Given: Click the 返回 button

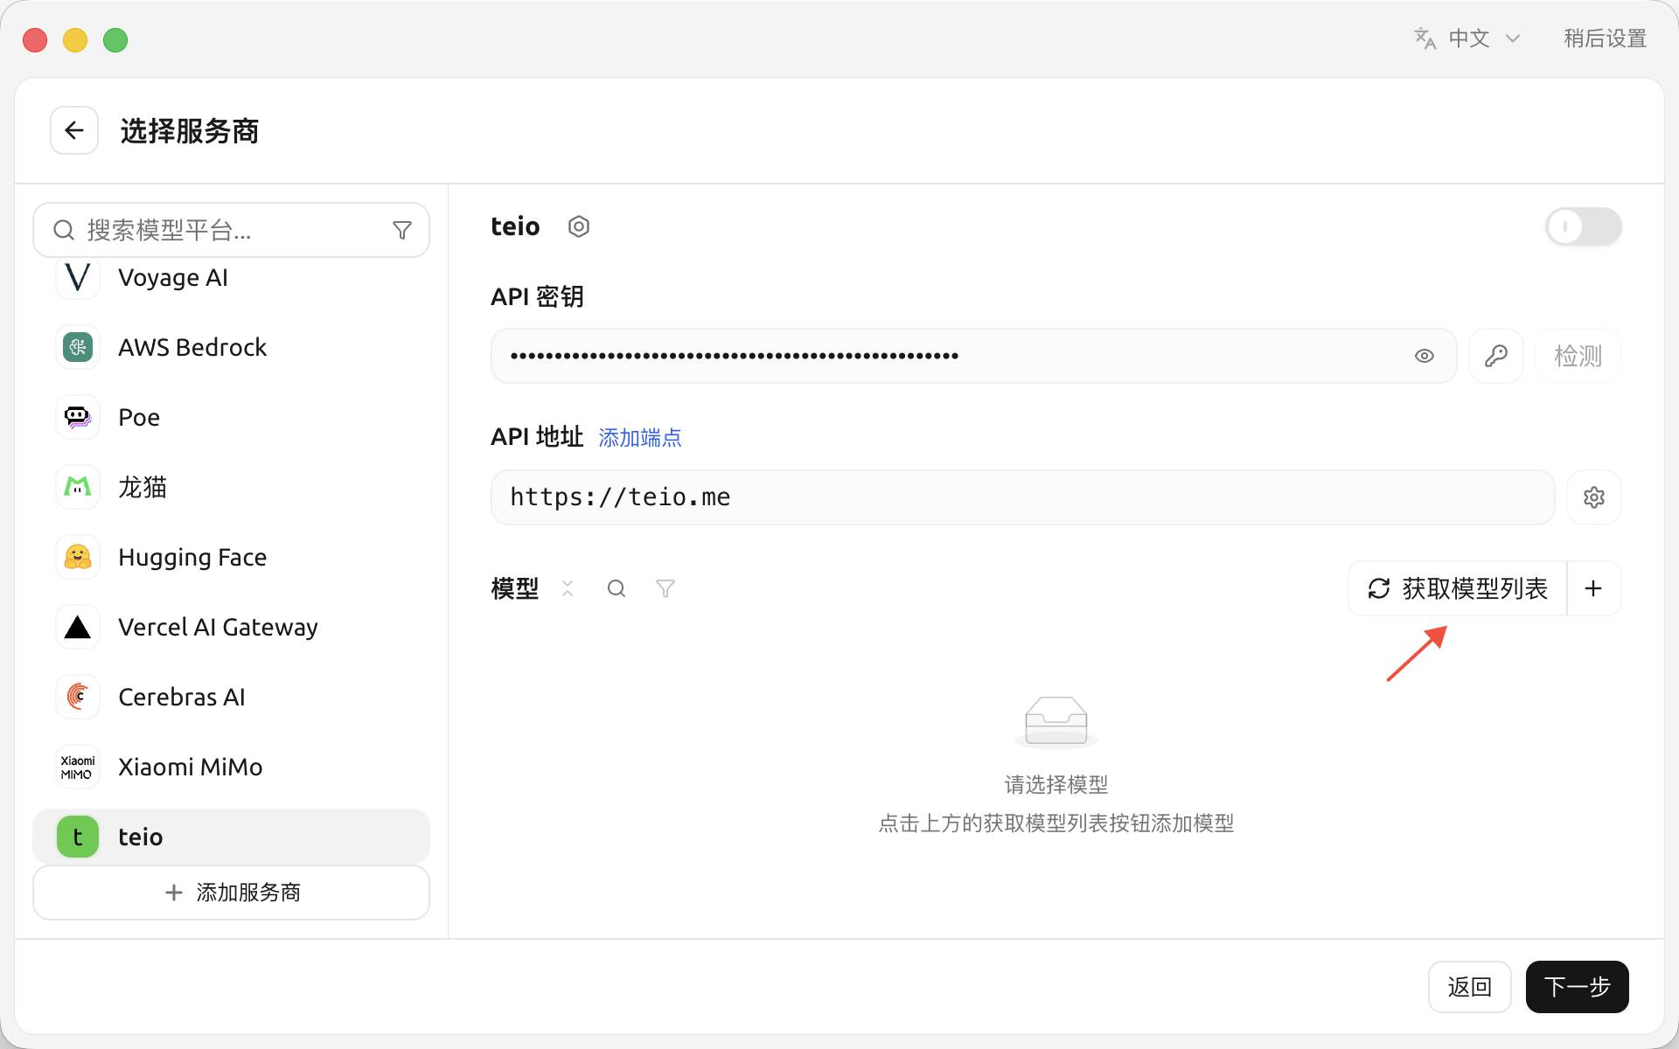Looking at the screenshot, I should (1470, 987).
